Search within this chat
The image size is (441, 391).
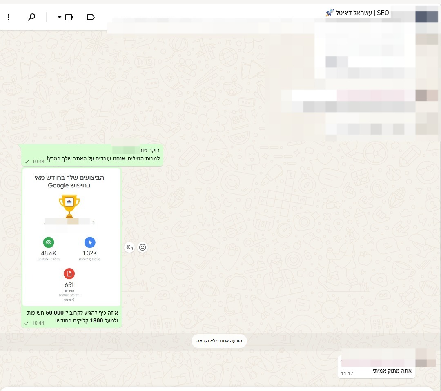pyautogui.click(x=31, y=17)
